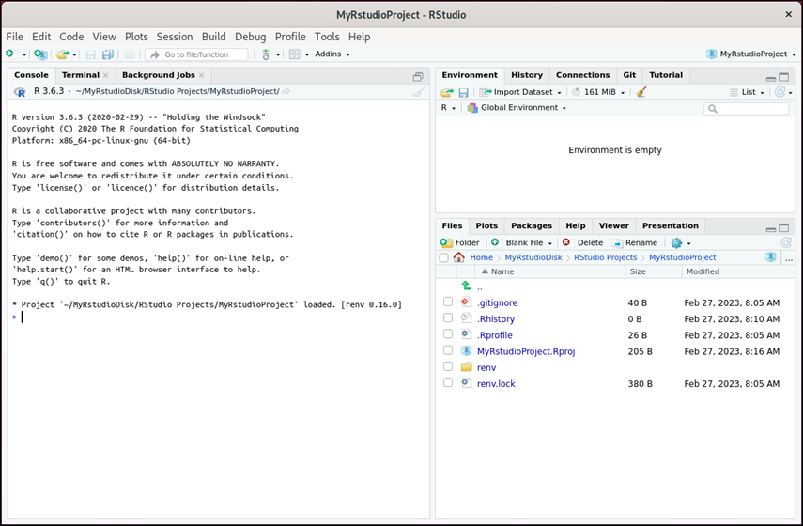Click the Home icon in Files breadcrumb
803x526 pixels.
pos(459,257)
